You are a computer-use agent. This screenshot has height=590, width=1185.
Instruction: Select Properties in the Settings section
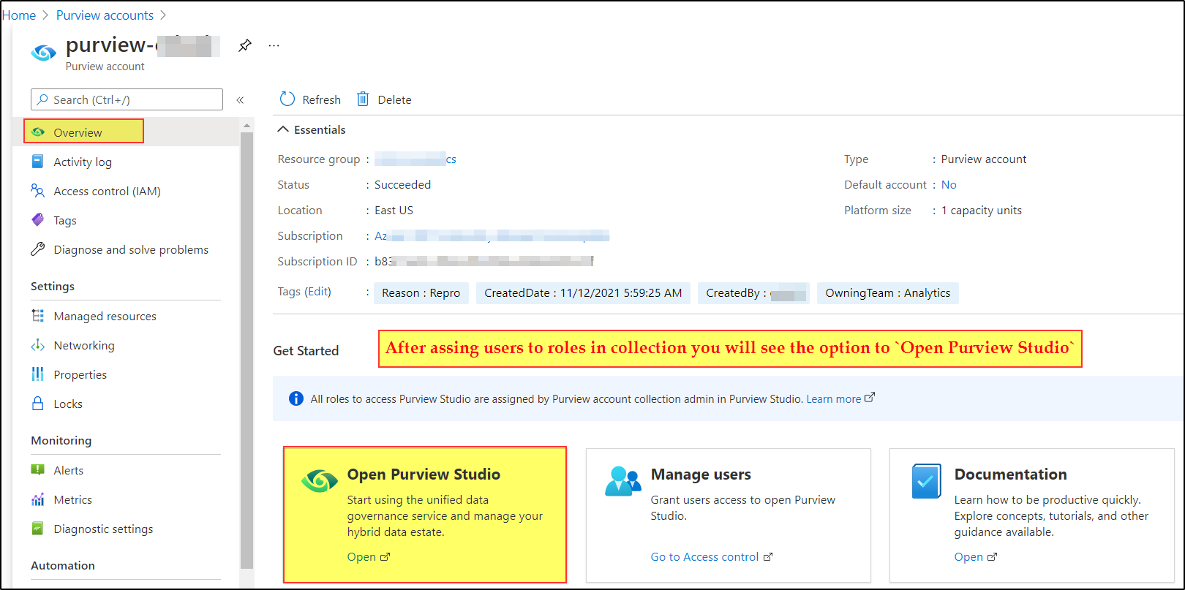pyautogui.click(x=80, y=375)
